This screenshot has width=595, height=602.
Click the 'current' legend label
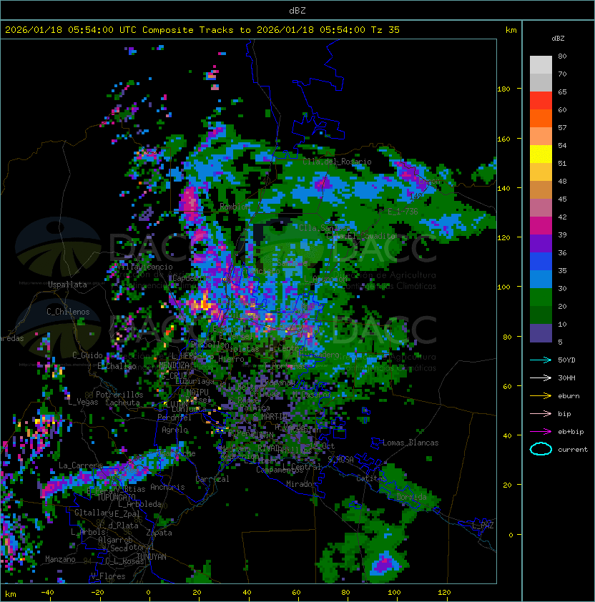tap(573, 450)
